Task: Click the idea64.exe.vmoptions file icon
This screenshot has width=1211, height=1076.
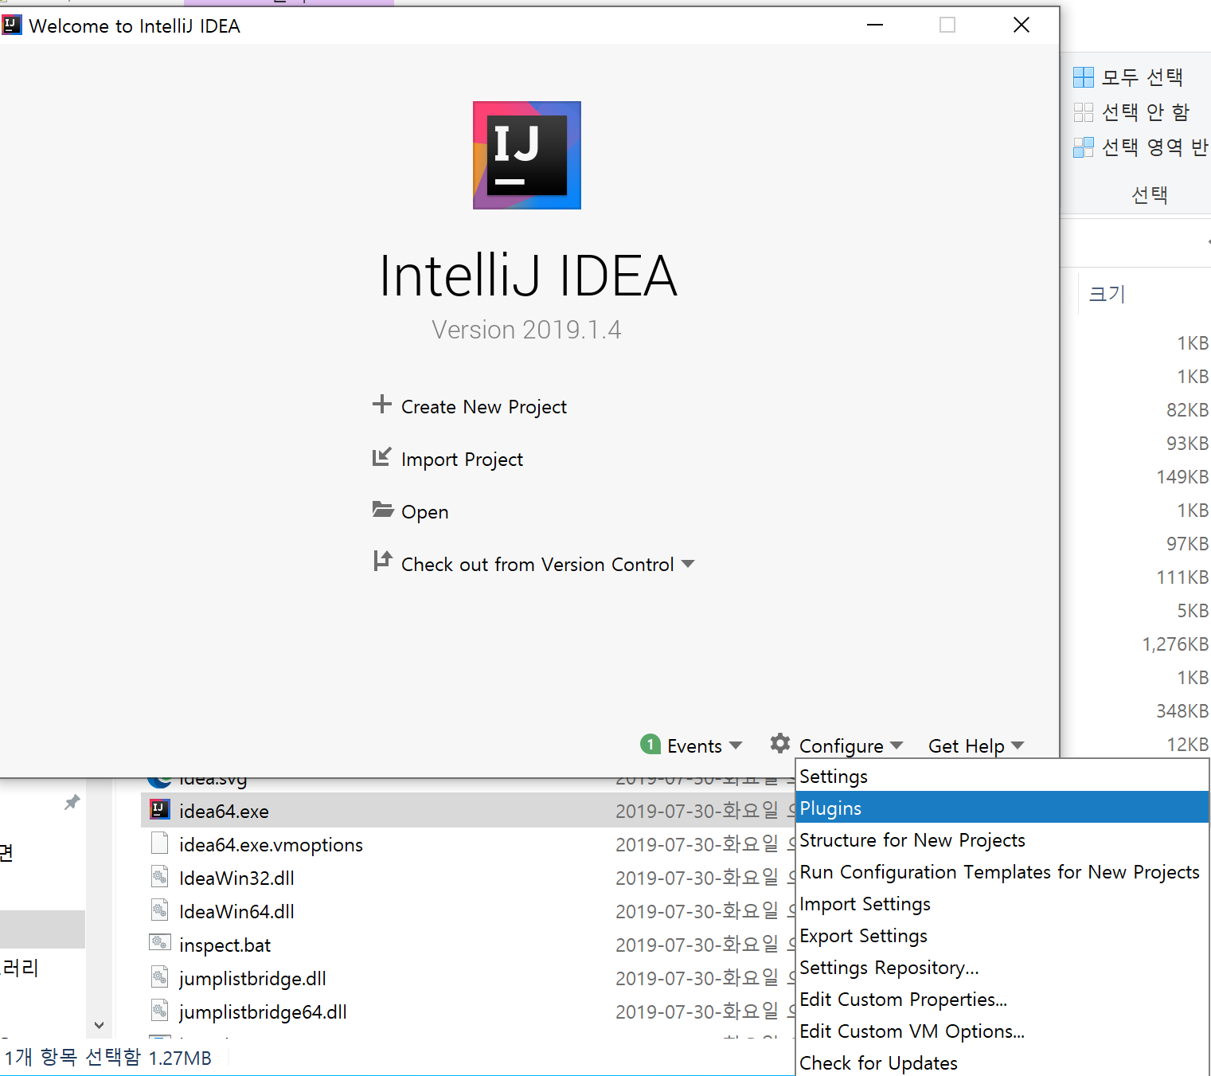Action: click(x=160, y=843)
